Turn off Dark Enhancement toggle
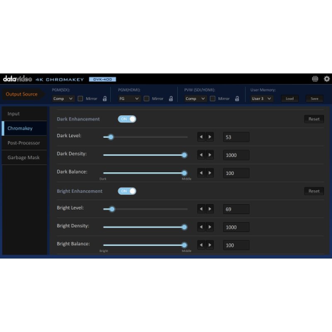This screenshot has height=332, width=332. tap(127, 119)
